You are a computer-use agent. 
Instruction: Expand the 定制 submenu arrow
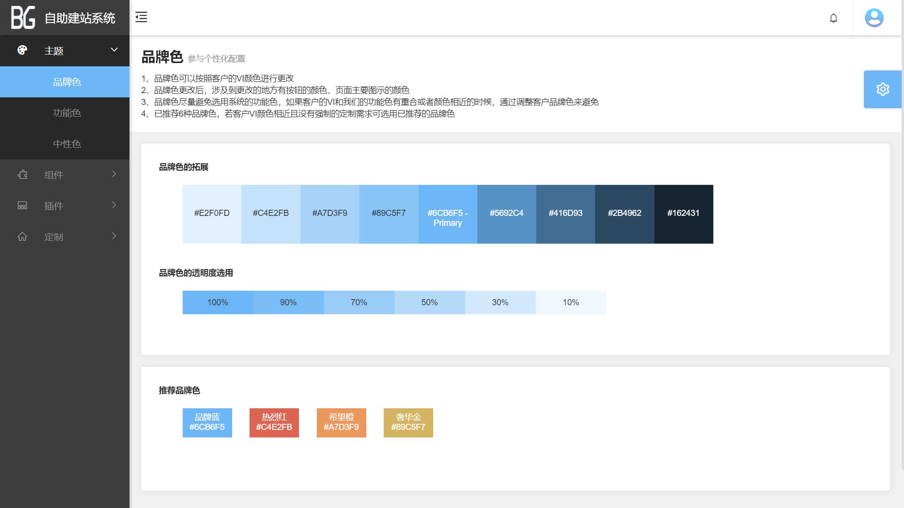point(114,236)
